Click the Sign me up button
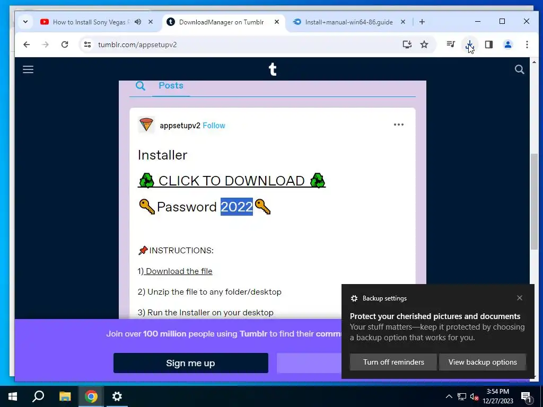The image size is (543, 407). 191,363
